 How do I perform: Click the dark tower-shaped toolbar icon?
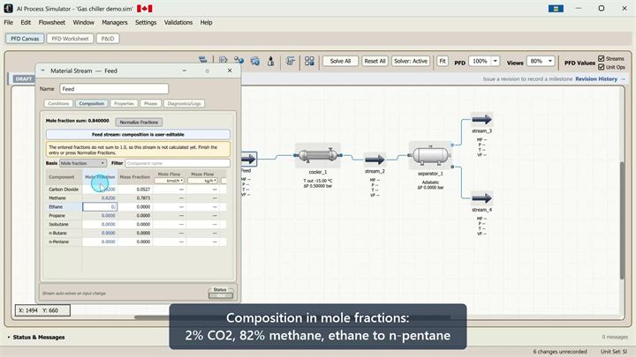tap(270, 61)
